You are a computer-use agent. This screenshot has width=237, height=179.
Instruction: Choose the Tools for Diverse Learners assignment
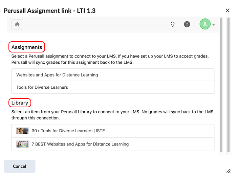click(42, 87)
